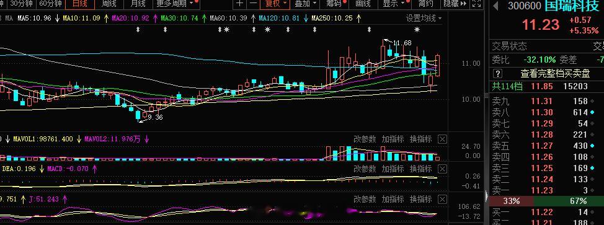The height and width of the screenshot is (225, 604).
Task: Click 加指标 in KDJ panel
Action: (393, 199)
